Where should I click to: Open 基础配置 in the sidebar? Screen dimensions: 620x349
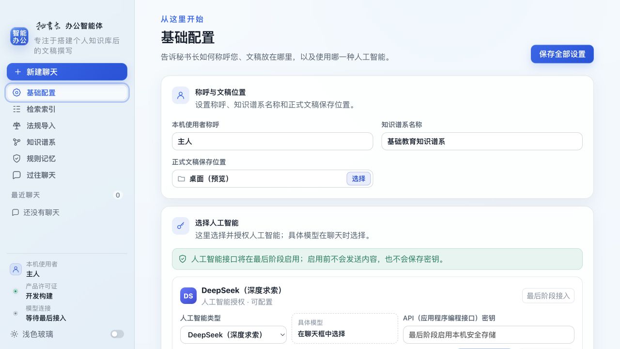pyautogui.click(x=67, y=93)
